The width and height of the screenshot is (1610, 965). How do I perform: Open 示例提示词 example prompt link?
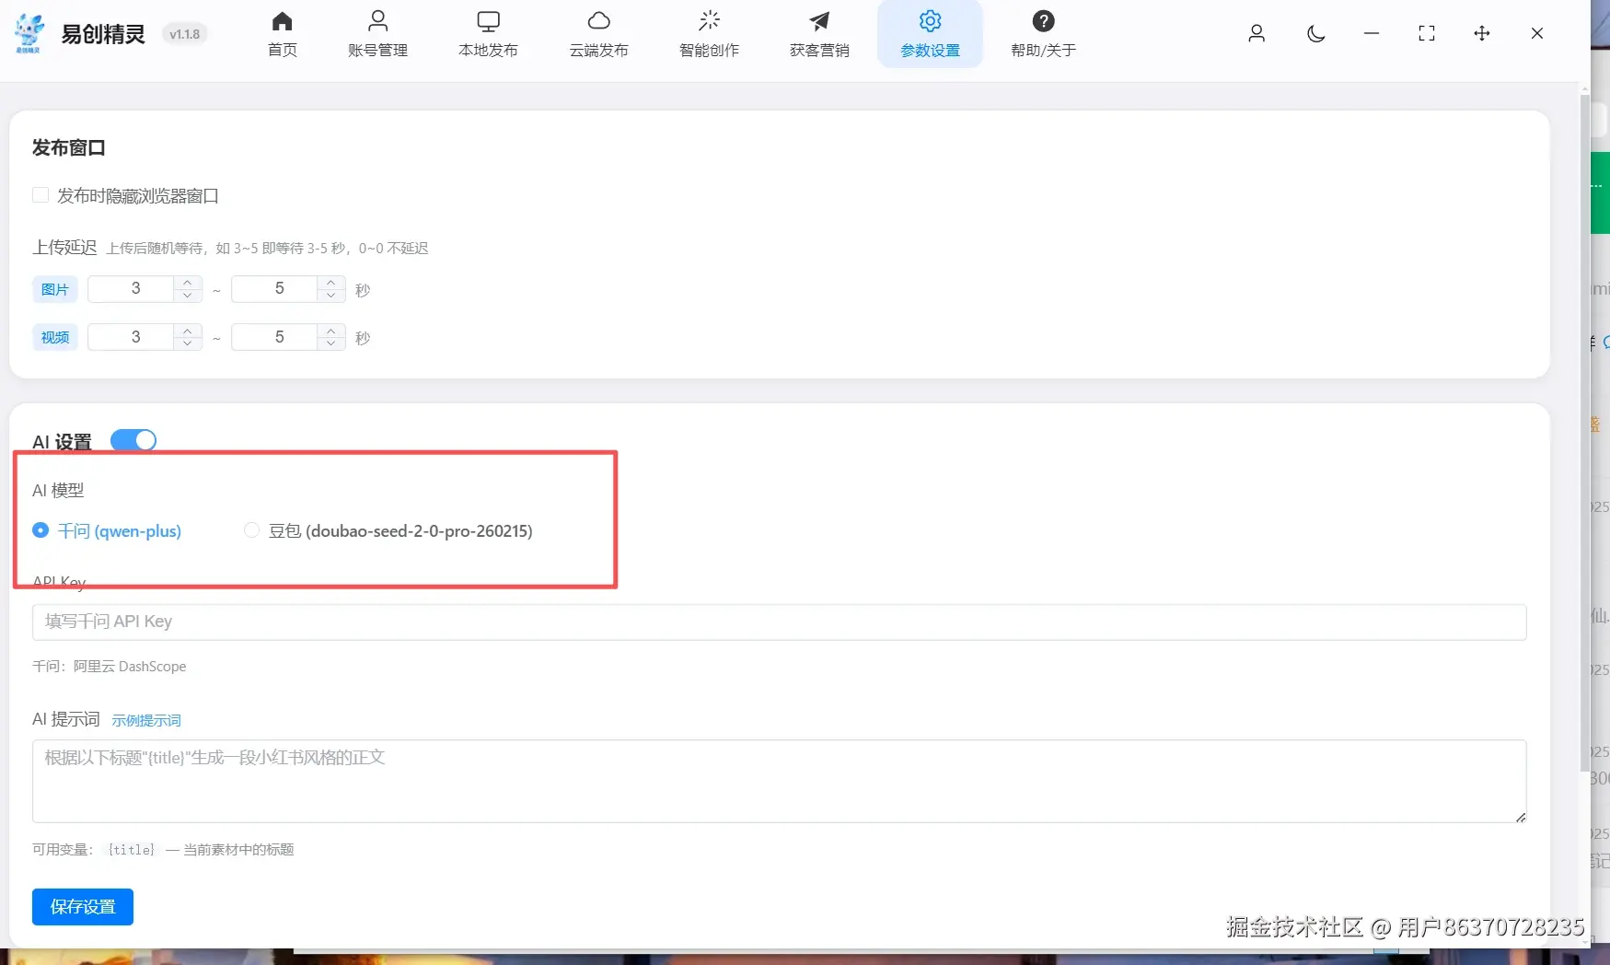point(146,721)
